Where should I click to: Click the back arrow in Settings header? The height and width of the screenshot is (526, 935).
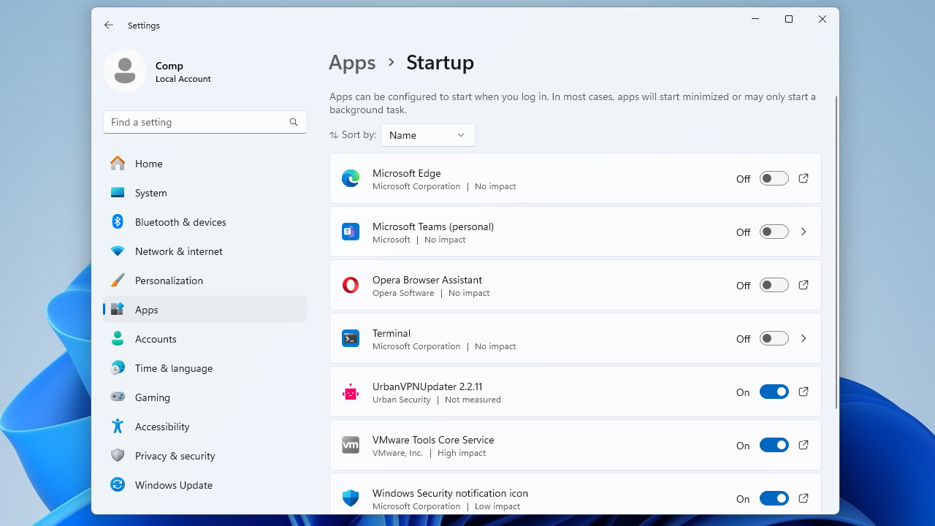[109, 25]
